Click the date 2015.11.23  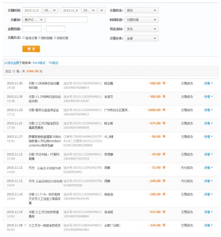coord(15,110)
